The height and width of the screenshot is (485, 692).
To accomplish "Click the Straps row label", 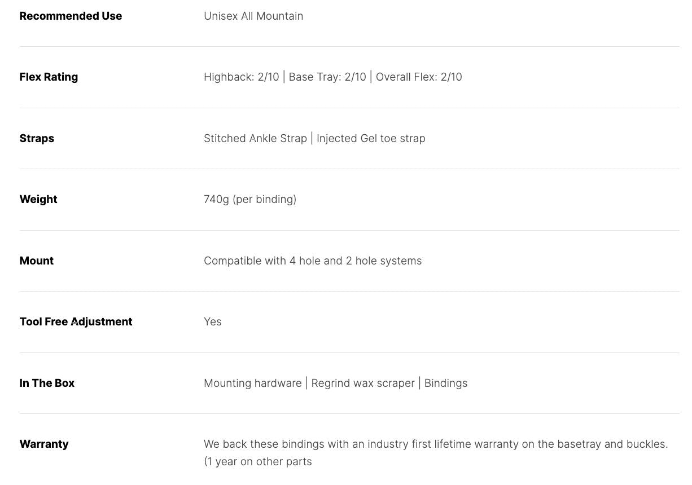I will (x=37, y=138).
